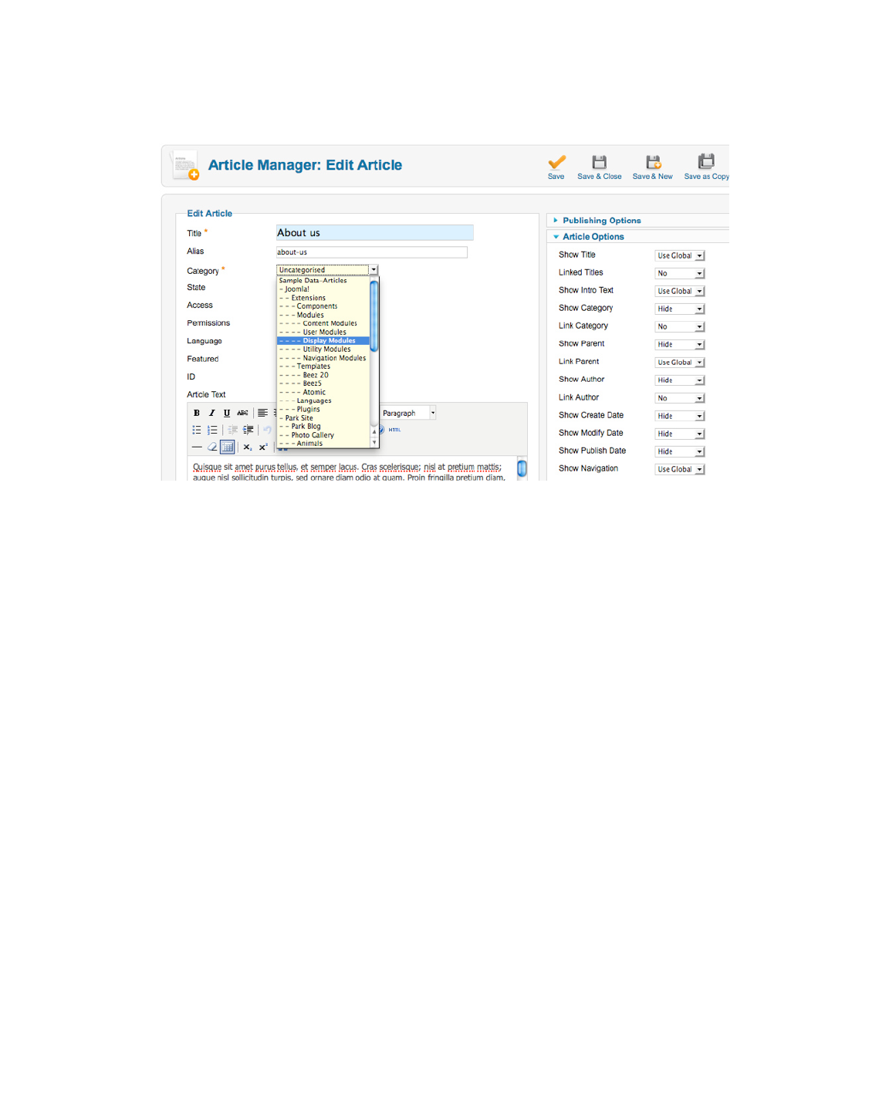Click the indent icon
The height and width of the screenshot is (1111, 889).
click(248, 431)
